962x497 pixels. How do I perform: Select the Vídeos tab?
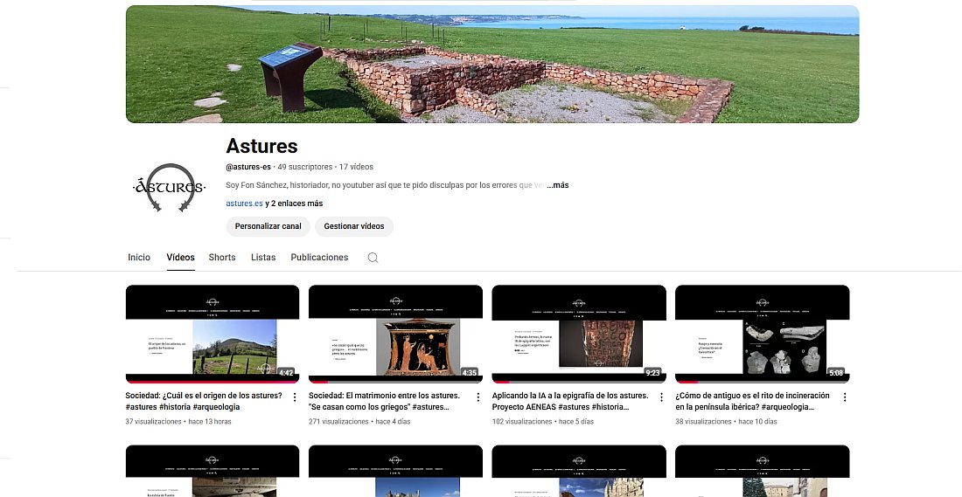tap(180, 258)
